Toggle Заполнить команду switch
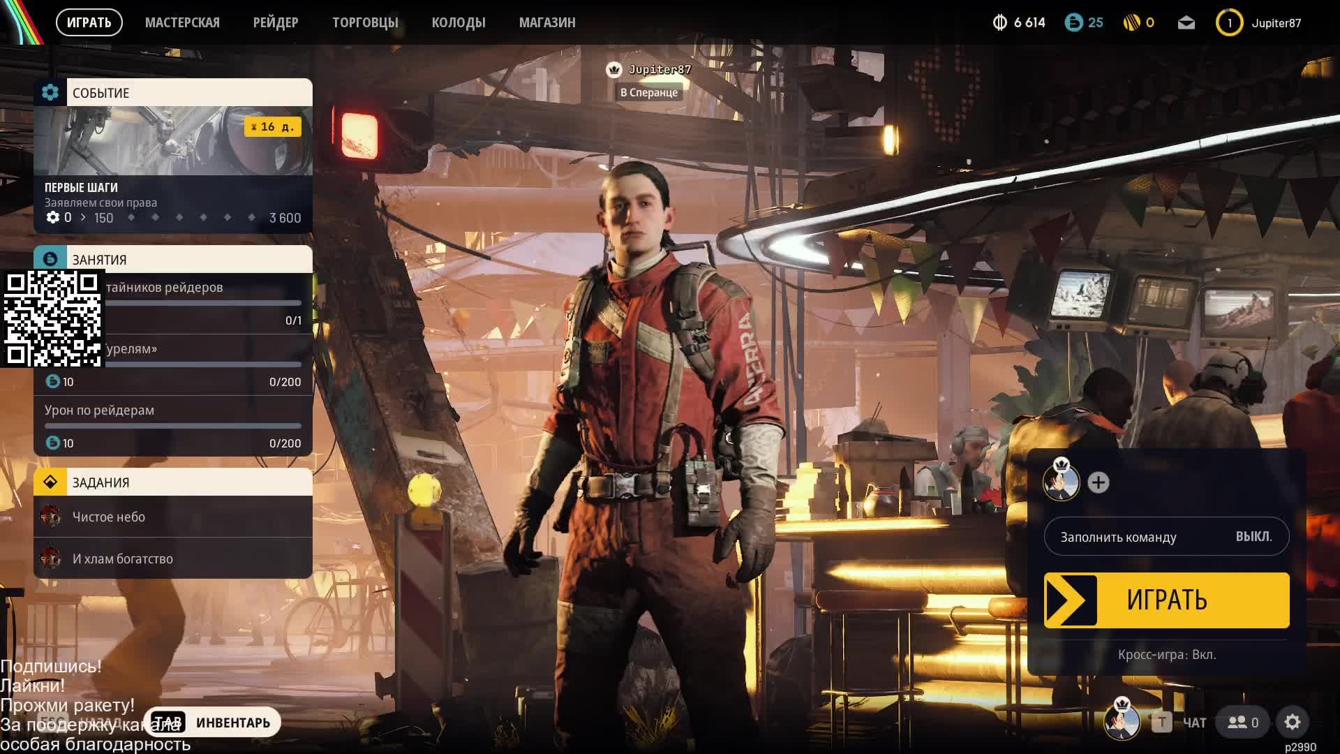Viewport: 1340px width, 754px height. [1166, 536]
